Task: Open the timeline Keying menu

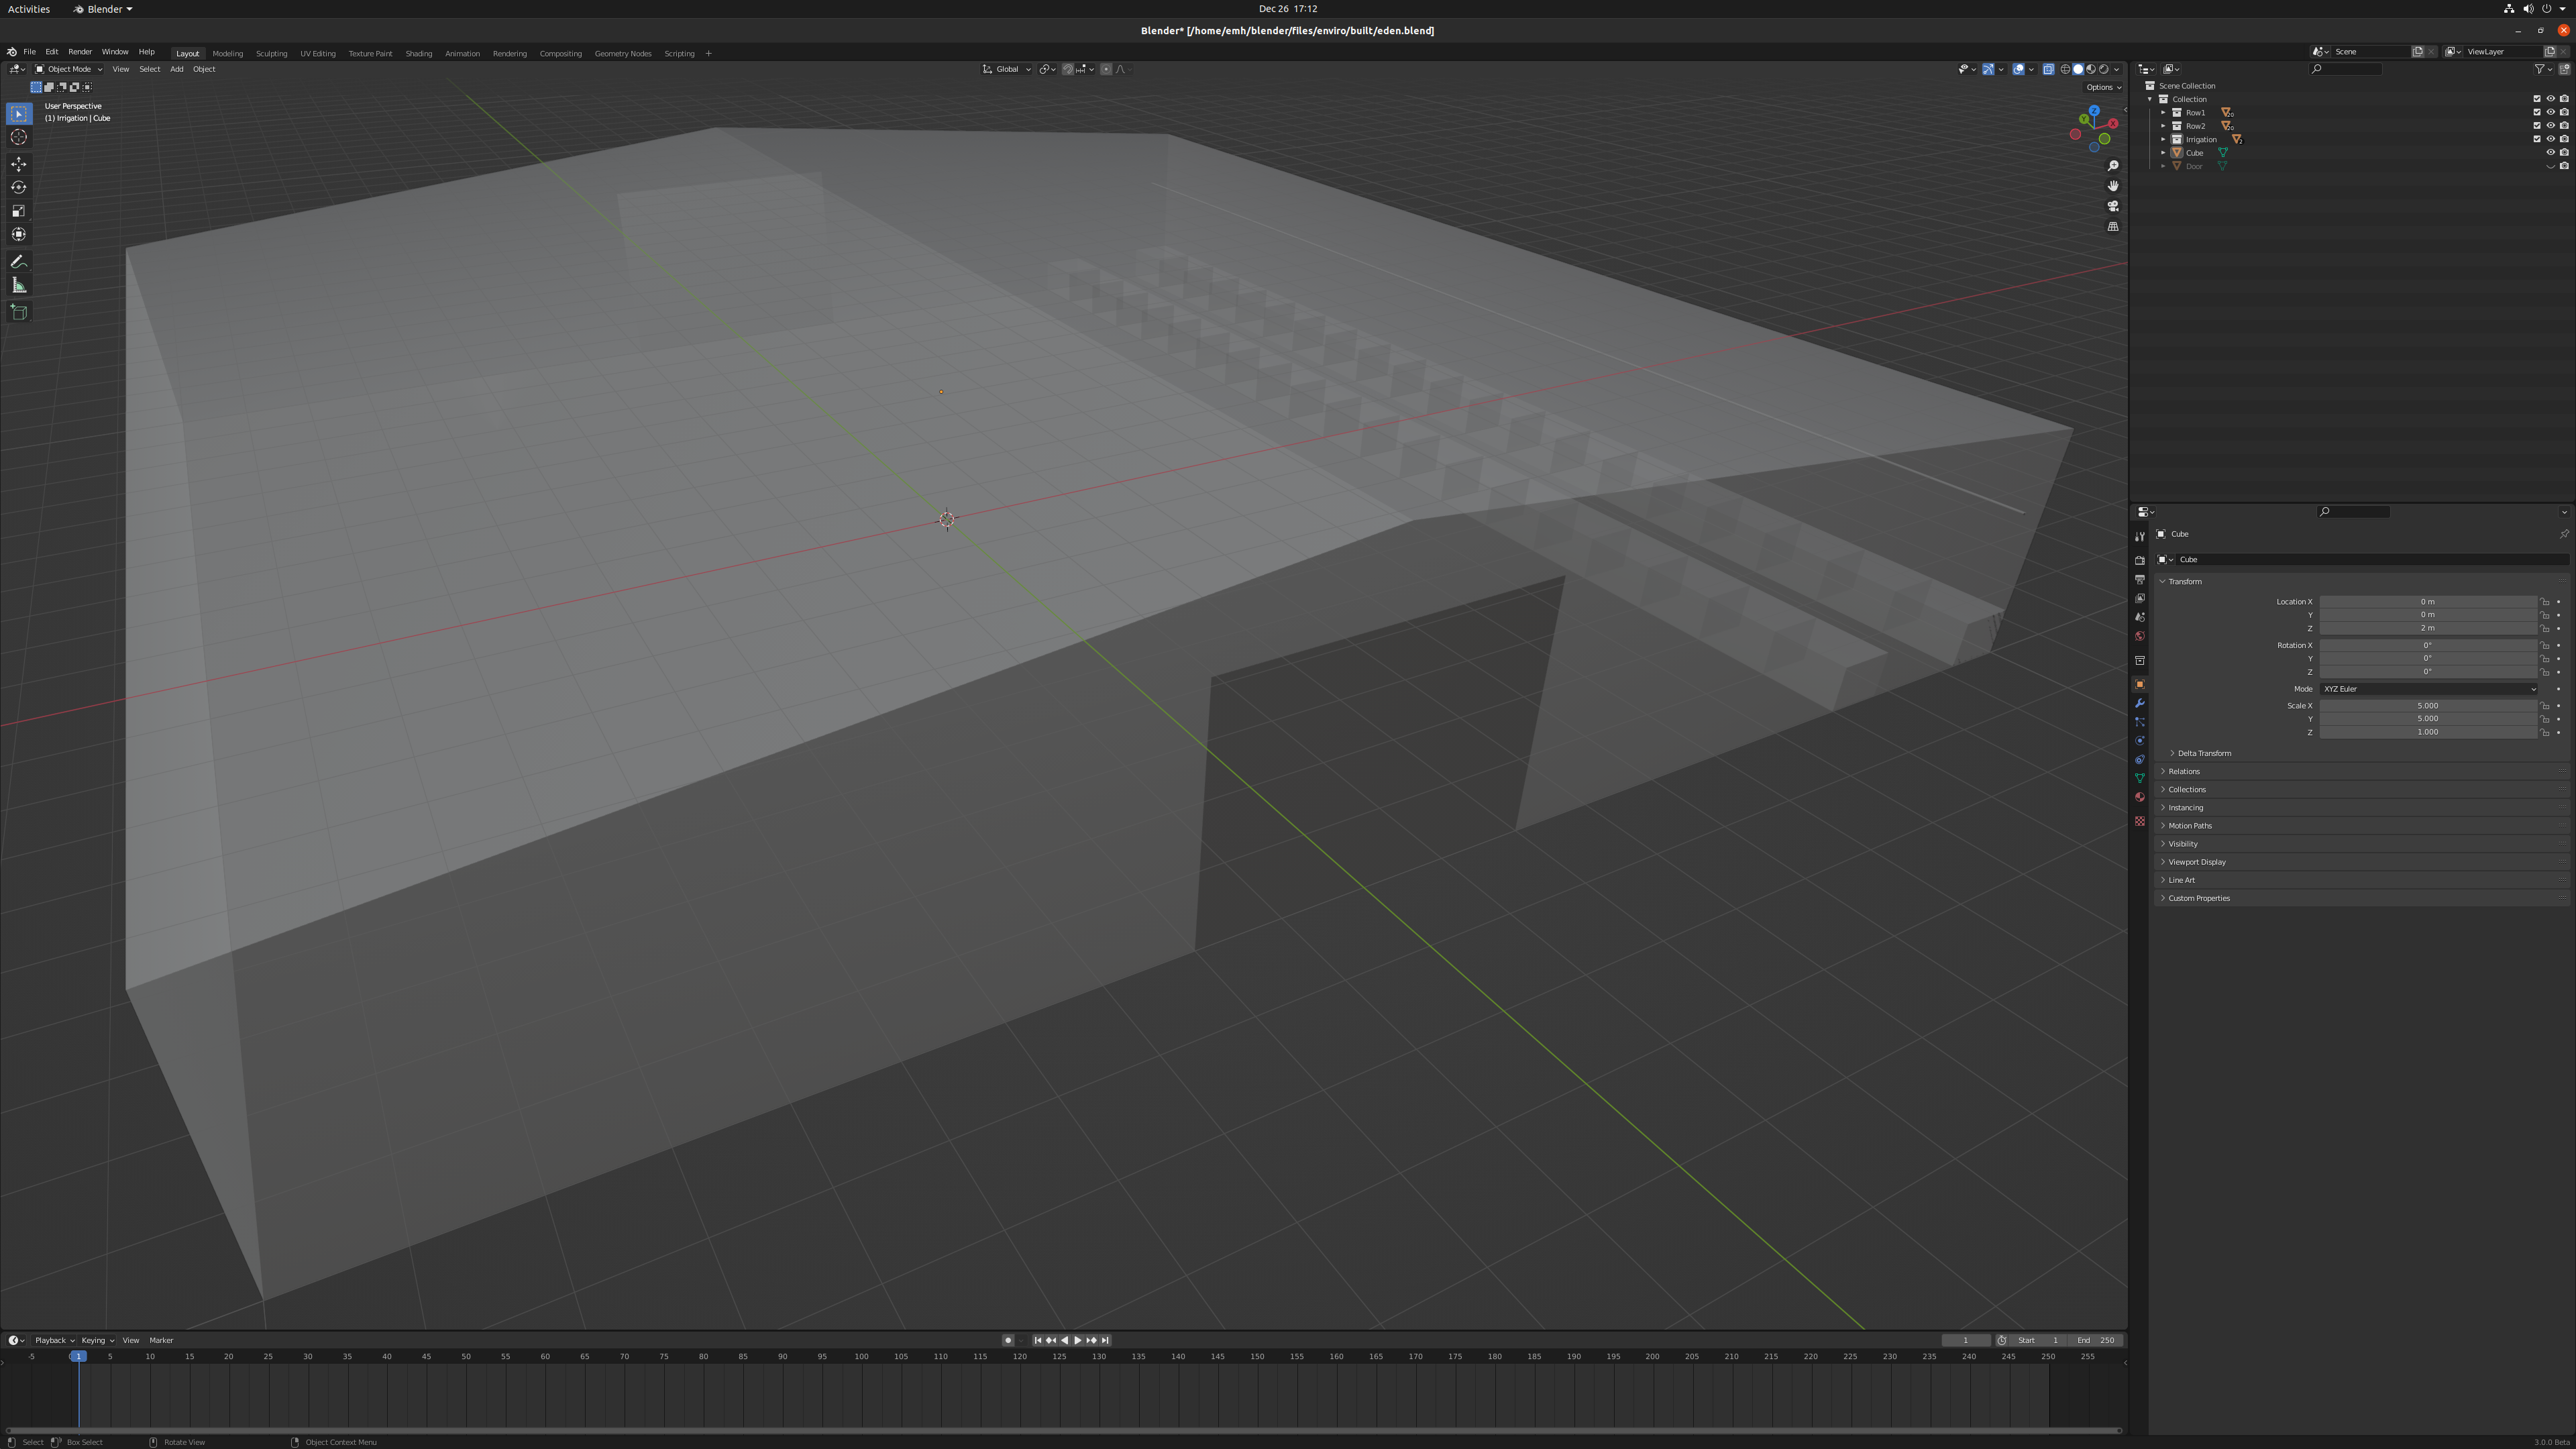Action: (97, 1341)
